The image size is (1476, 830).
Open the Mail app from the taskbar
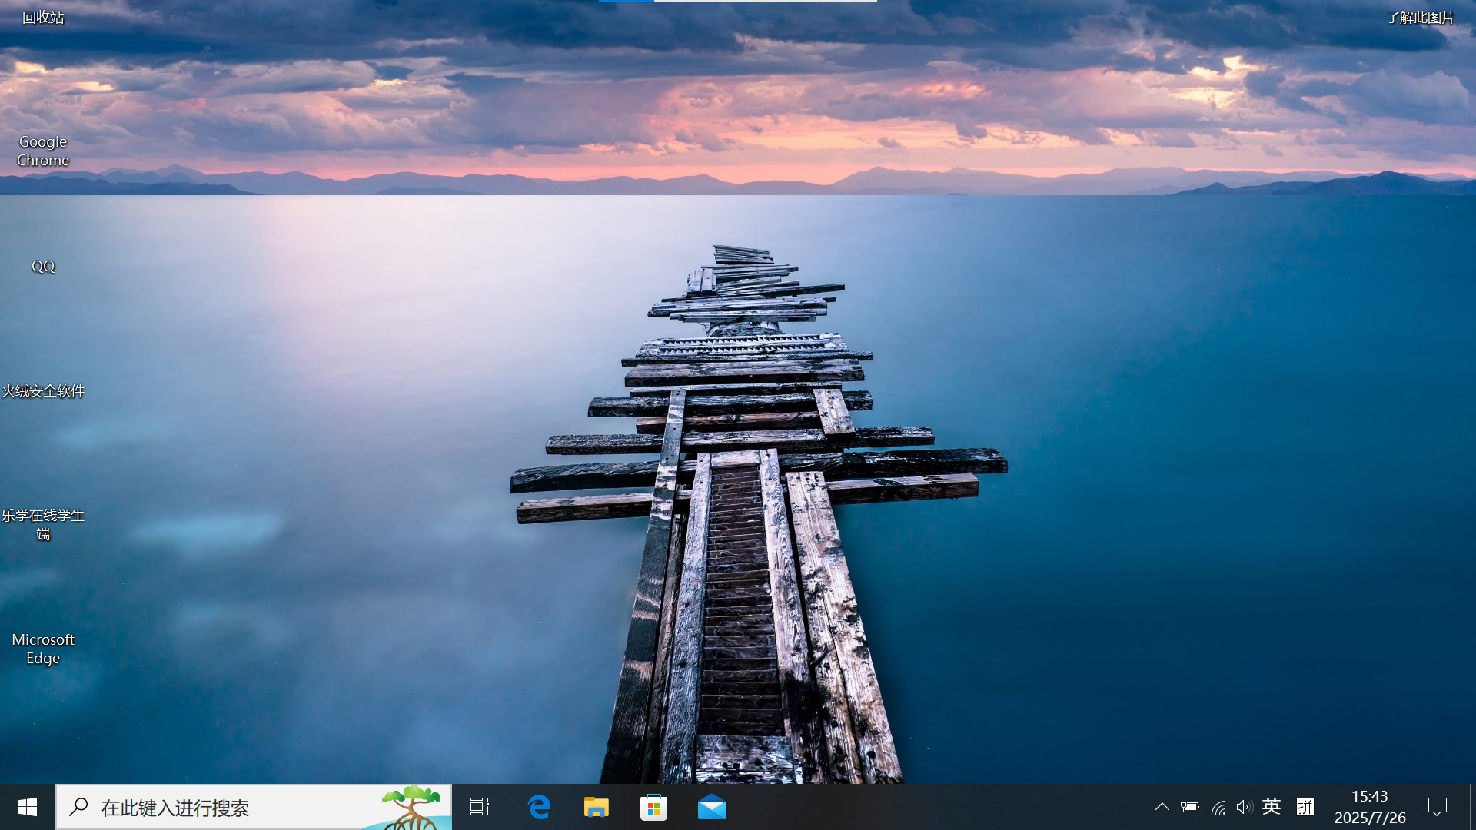pos(712,807)
